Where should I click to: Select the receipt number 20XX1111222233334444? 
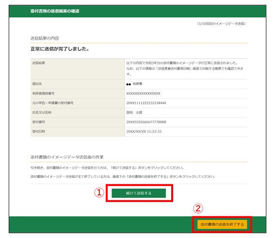[146, 103]
